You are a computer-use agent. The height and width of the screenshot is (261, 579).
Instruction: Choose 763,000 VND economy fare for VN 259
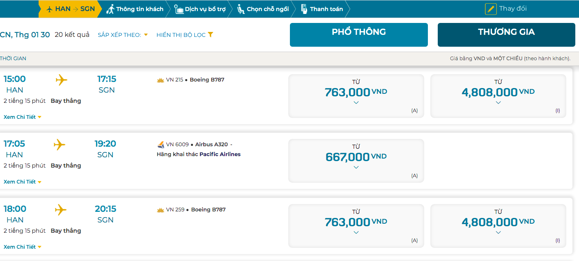356,225
